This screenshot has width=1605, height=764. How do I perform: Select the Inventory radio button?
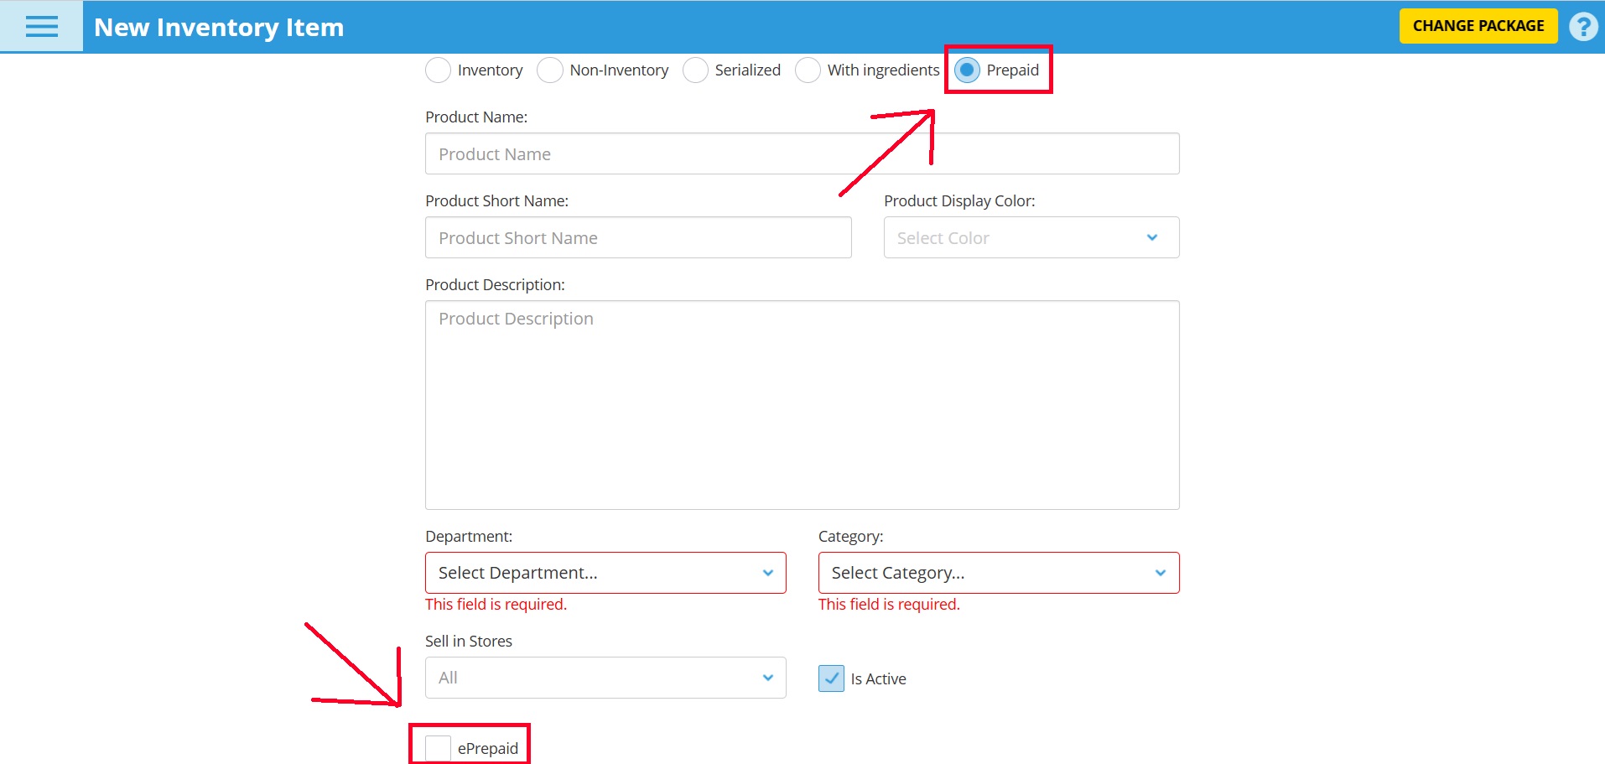point(438,70)
